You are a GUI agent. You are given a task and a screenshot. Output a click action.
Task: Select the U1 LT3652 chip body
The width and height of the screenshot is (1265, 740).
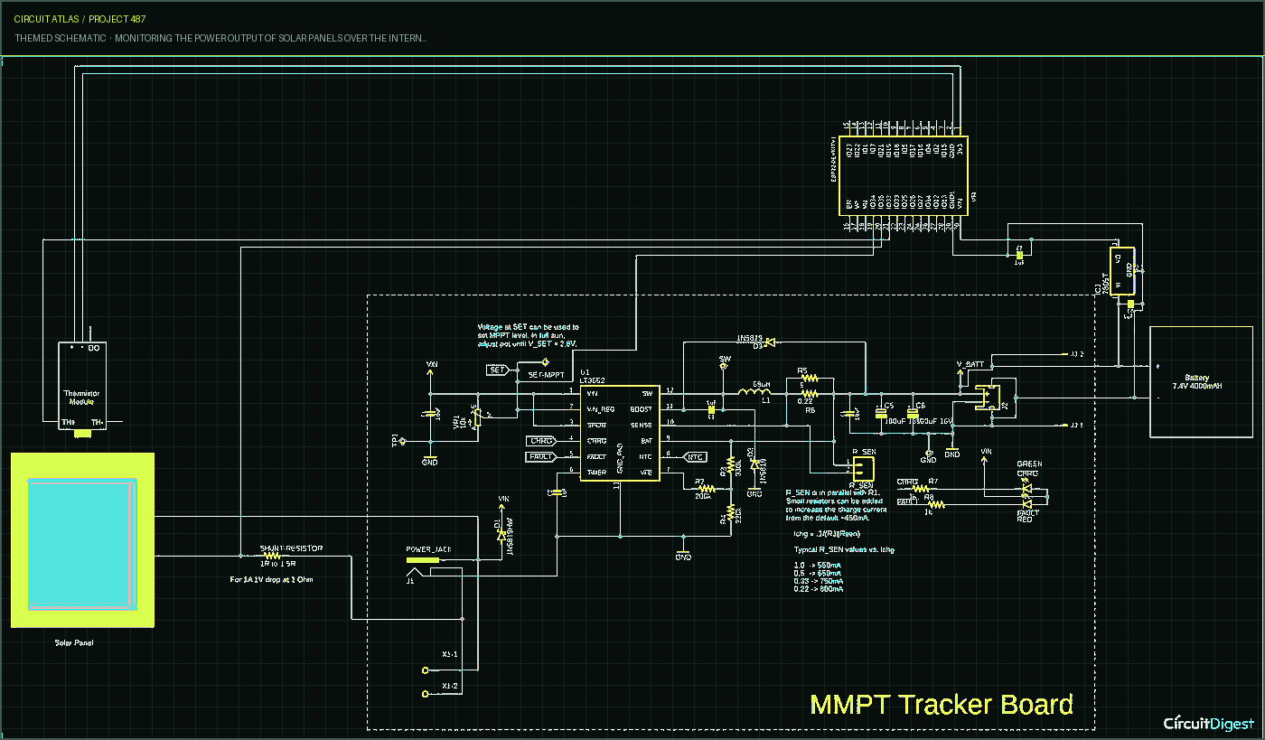coord(619,434)
